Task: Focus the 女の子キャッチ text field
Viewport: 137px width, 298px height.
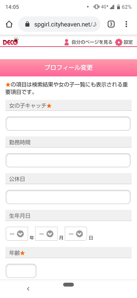Action: point(68,123)
